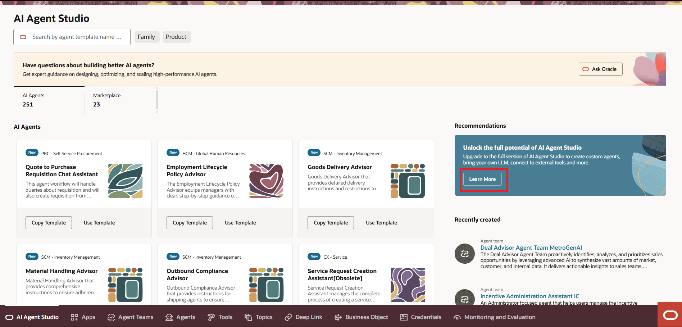Toggle the Family filter
This screenshot has height=327, width=682.
tap(147, 37)
